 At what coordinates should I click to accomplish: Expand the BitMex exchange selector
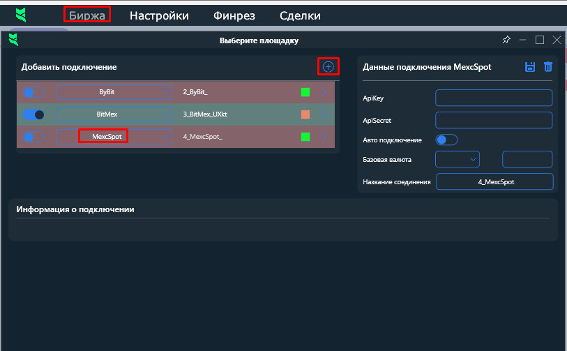click(x=114, y=114)
